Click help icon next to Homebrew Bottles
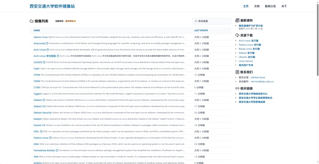This screenshot has height=164, width=319. (57, 150)
